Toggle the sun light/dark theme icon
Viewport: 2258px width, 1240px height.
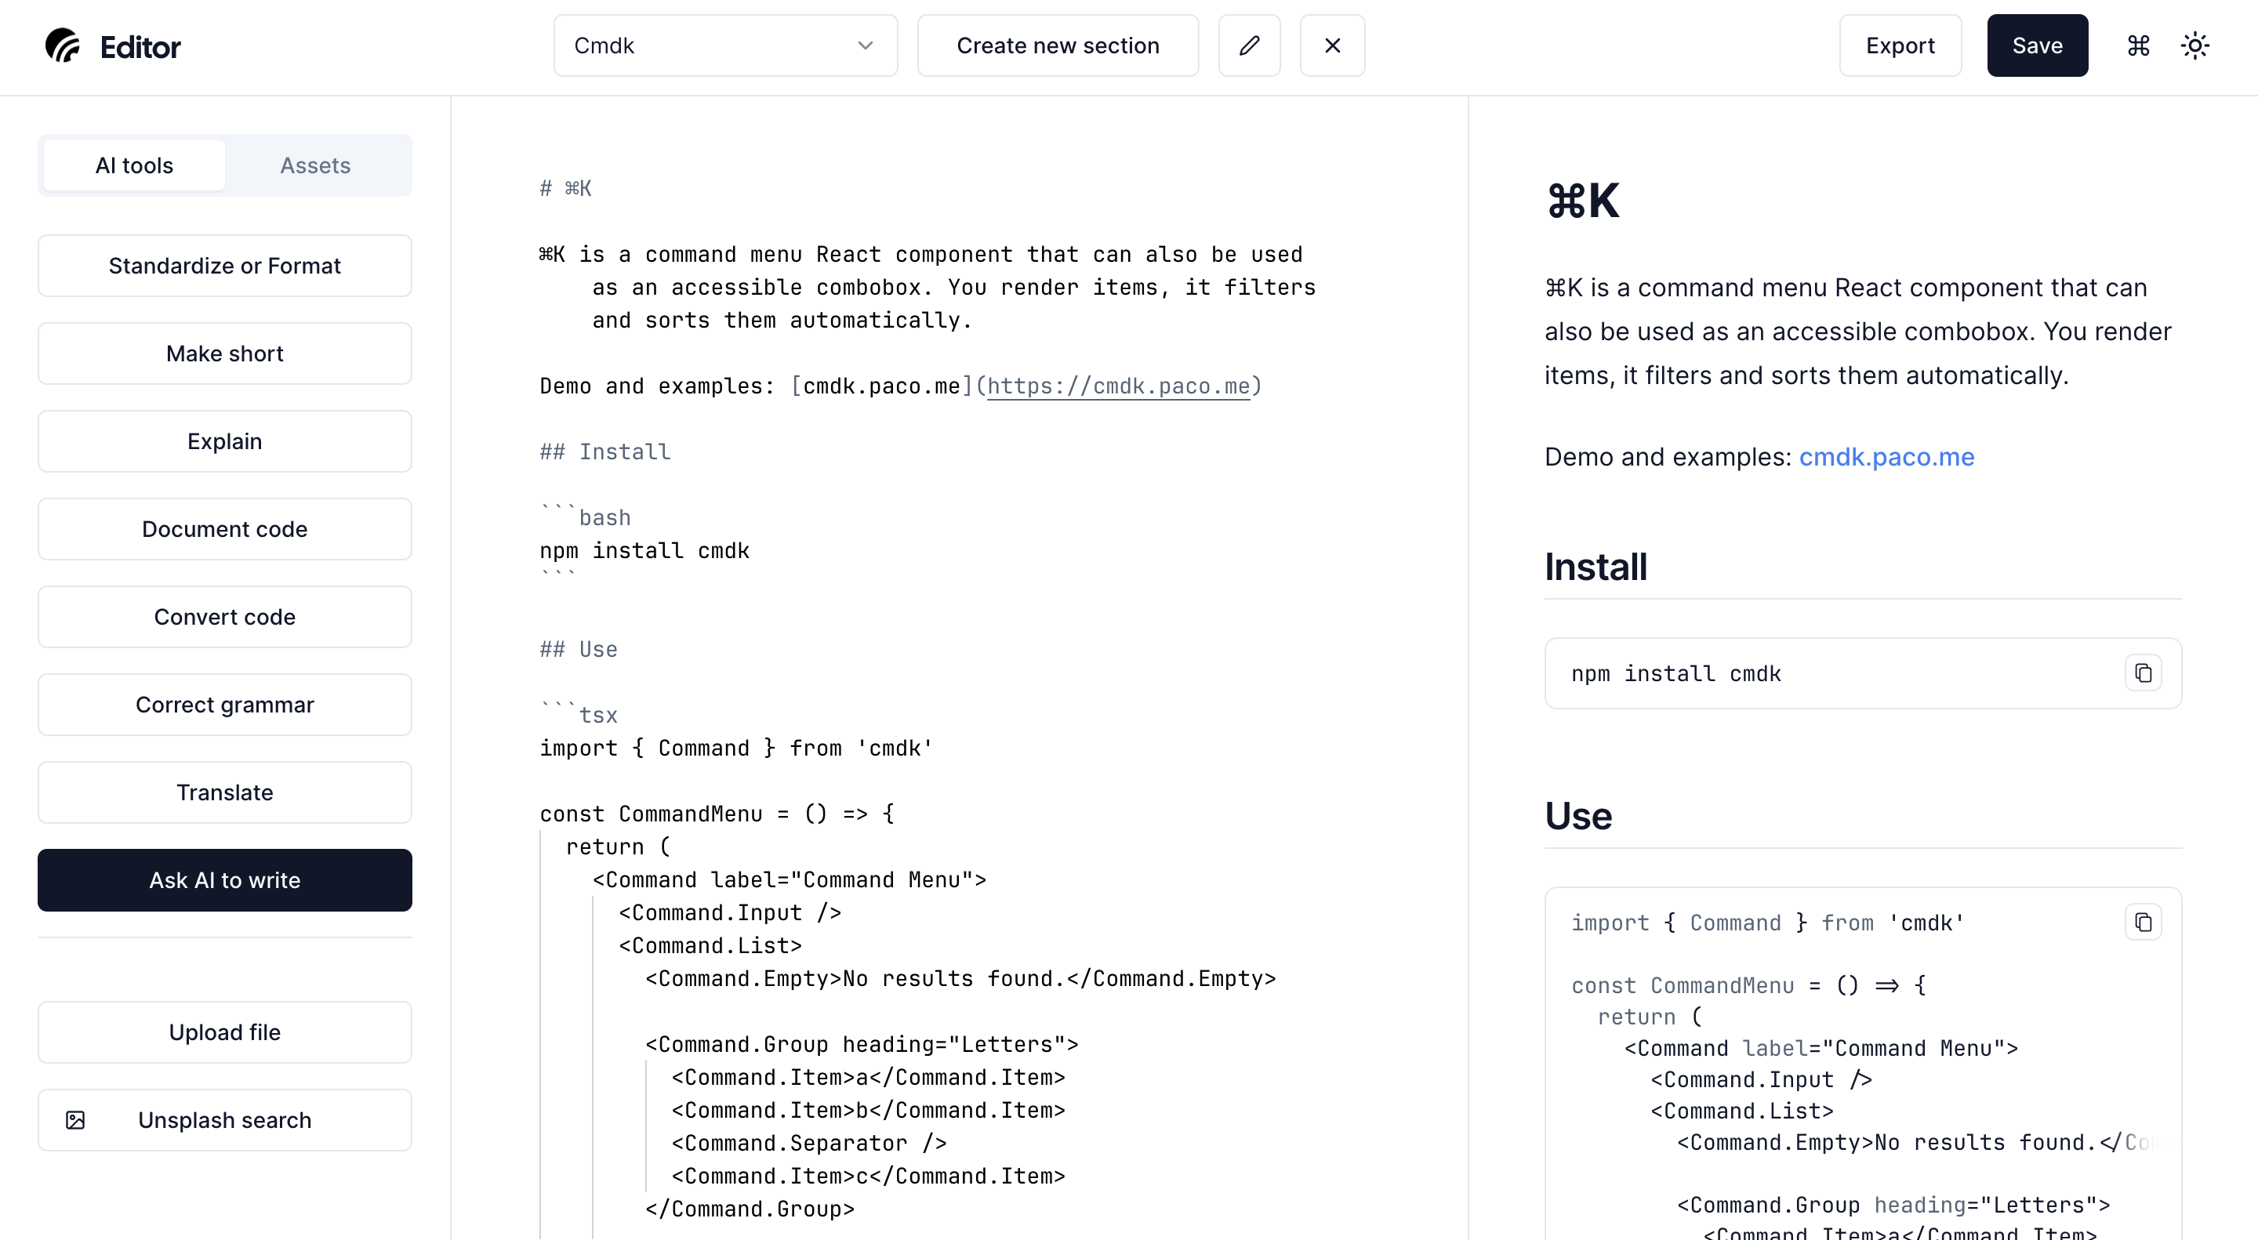[2194, 45]
